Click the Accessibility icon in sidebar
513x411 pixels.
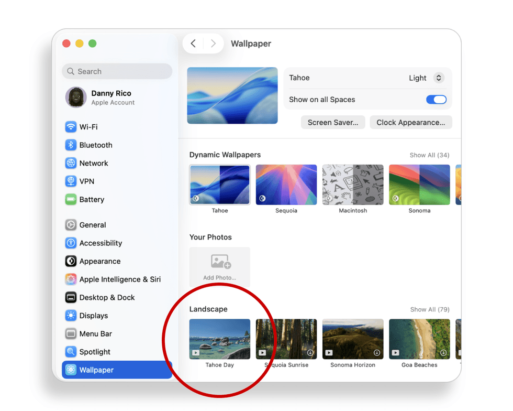tap(71, 243)
